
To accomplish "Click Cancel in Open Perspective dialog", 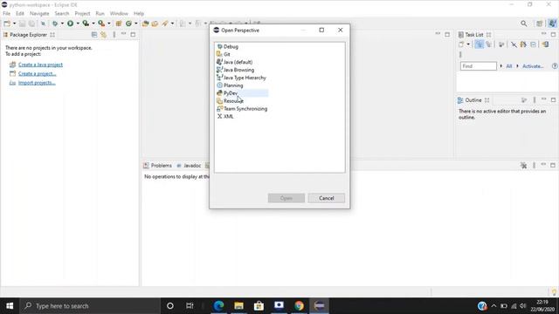I will coord(326,198).
